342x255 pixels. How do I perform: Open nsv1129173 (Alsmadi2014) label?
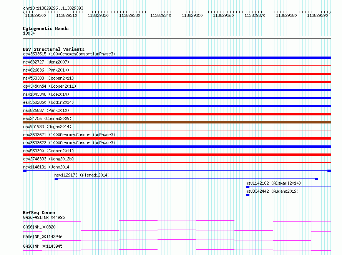tap(82, 175)
